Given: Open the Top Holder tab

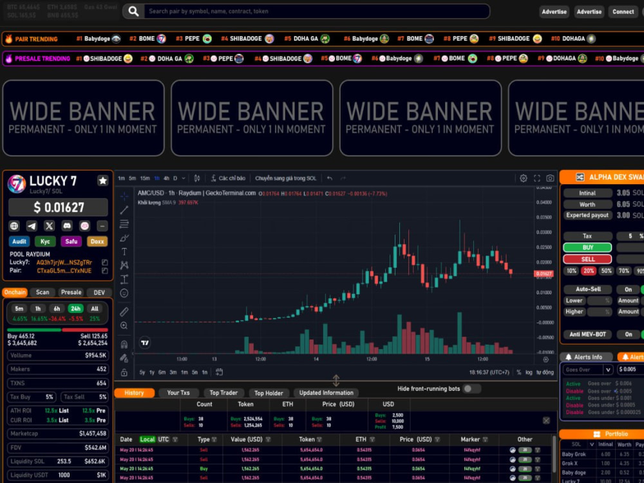Looking at the screenshot, I should coord(269,393).
